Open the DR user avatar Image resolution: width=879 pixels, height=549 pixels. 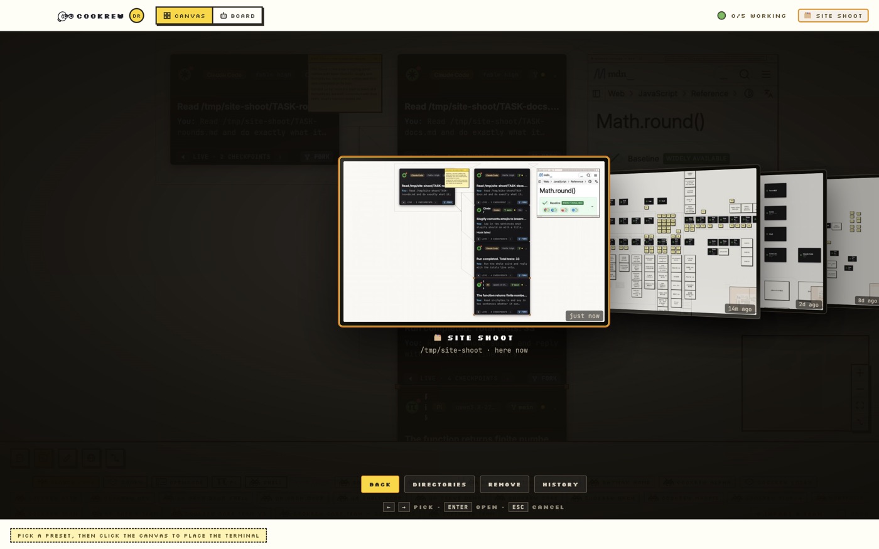point(136,16)
